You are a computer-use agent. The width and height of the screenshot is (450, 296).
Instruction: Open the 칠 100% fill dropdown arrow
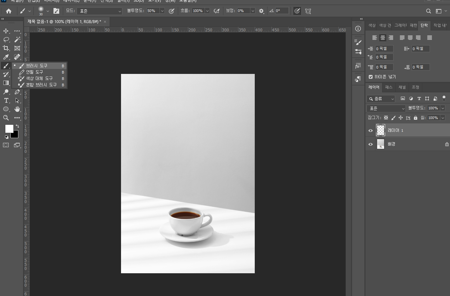443,118
